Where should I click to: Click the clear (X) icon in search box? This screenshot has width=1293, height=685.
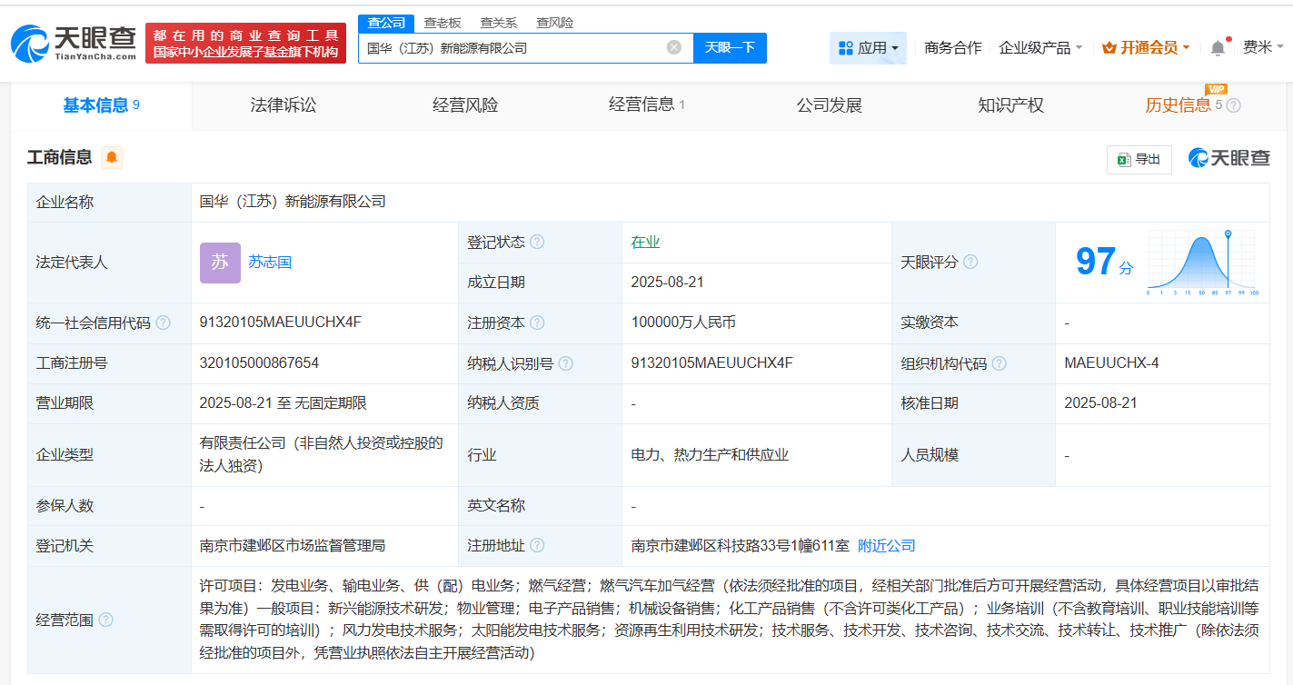[671, 47]
